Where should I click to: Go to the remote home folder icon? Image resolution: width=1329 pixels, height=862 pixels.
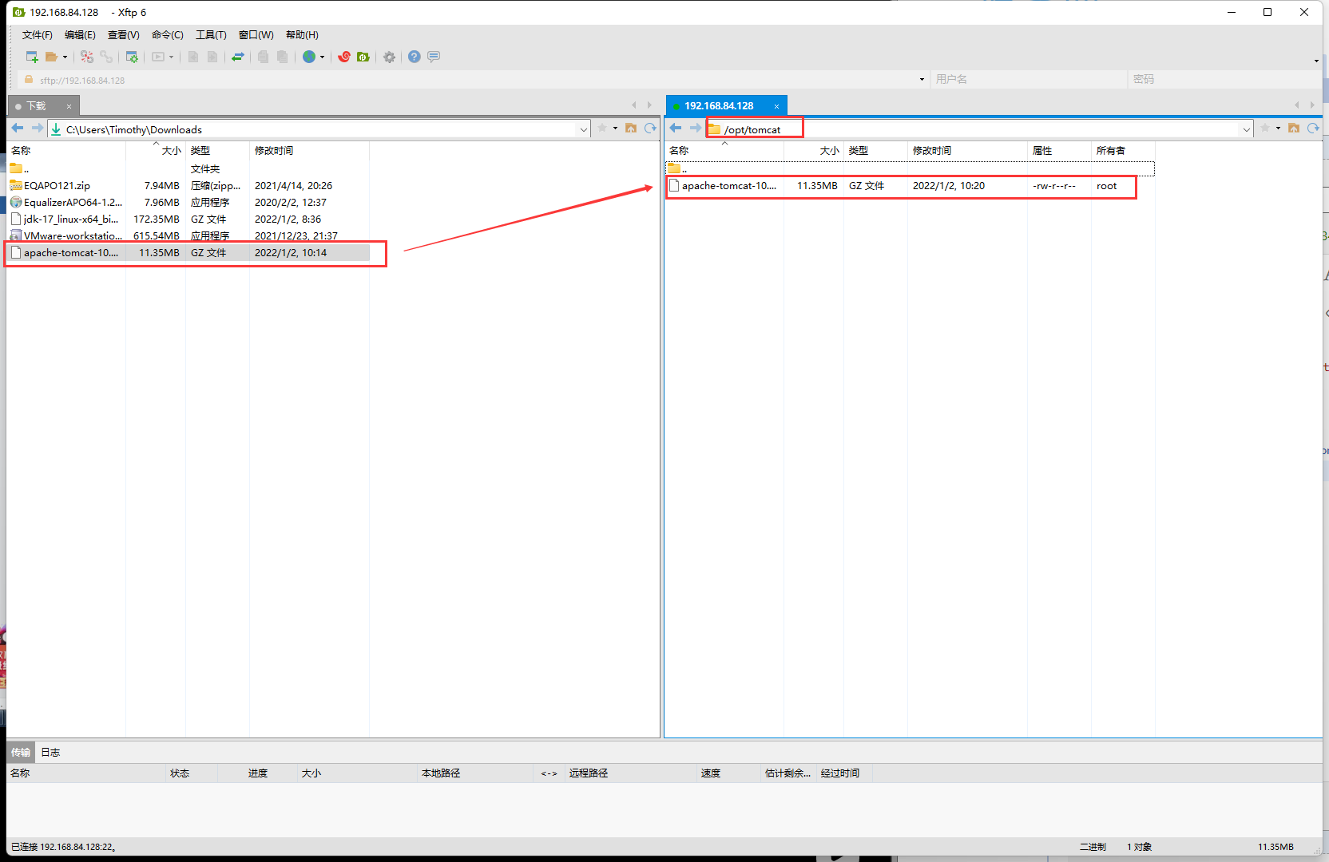pos(1294,129)
